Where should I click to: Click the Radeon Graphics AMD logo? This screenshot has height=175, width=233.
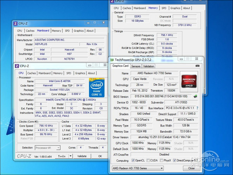point(189,80)
